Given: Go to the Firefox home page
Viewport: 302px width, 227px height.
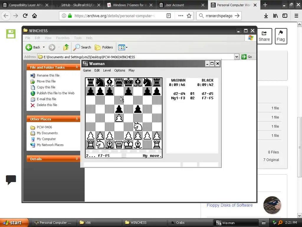Looking at the screenshot, I should coord(35,16).
